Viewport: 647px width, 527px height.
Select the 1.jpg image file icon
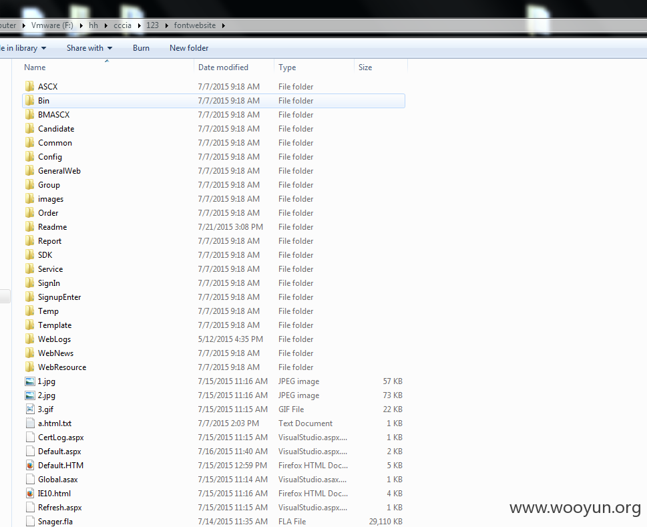29,381
